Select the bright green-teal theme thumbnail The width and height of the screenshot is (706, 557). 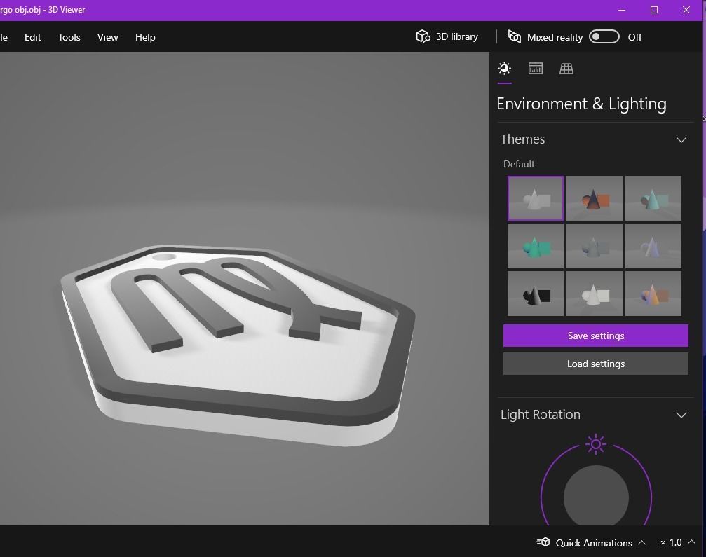[x=536, y=246]
